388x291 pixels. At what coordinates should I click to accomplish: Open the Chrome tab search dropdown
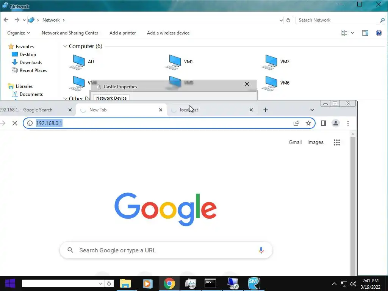312,110
